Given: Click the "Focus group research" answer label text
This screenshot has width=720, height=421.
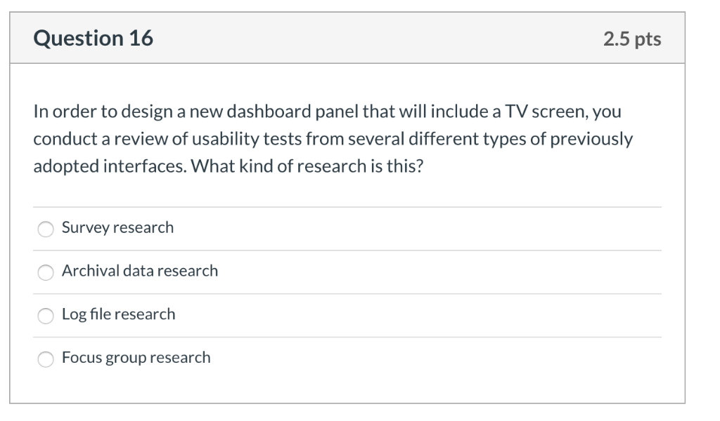Looking at the screenshot, I should click(136, 358).
